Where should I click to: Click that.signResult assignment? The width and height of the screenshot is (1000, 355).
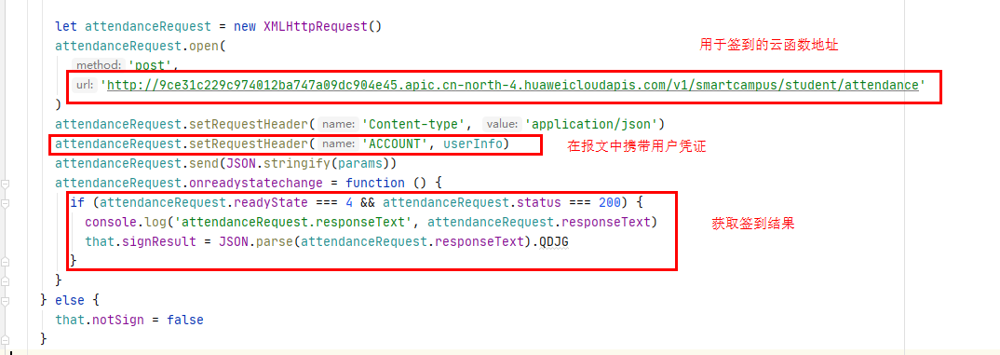pos(141,241)
